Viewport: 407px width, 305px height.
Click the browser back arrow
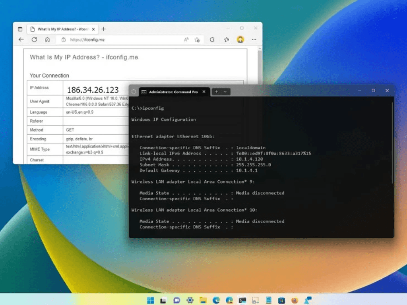point(21,40)
